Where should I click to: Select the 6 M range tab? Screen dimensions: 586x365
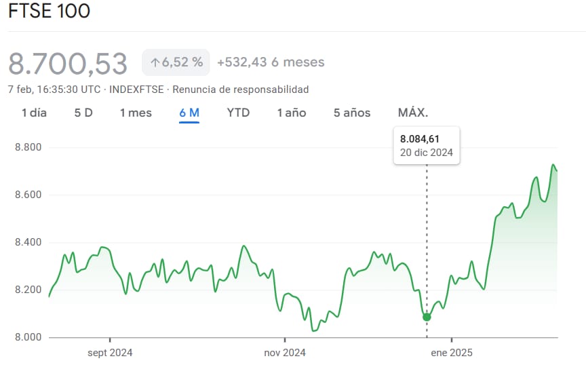click(189, 113)
